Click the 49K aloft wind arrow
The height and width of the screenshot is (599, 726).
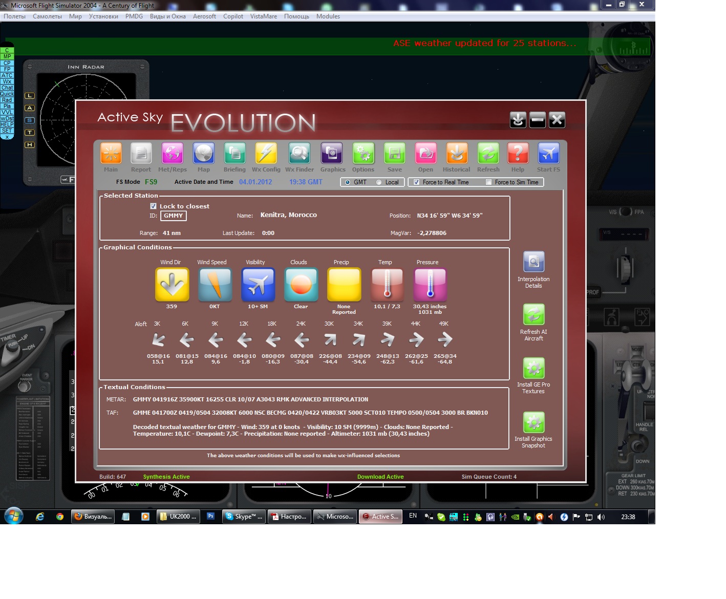click(445, 339)
